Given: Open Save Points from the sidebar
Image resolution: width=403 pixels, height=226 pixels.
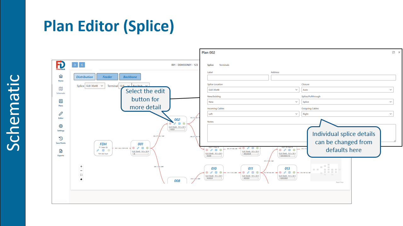Looking at the screenshot, I should coord(60,140).
